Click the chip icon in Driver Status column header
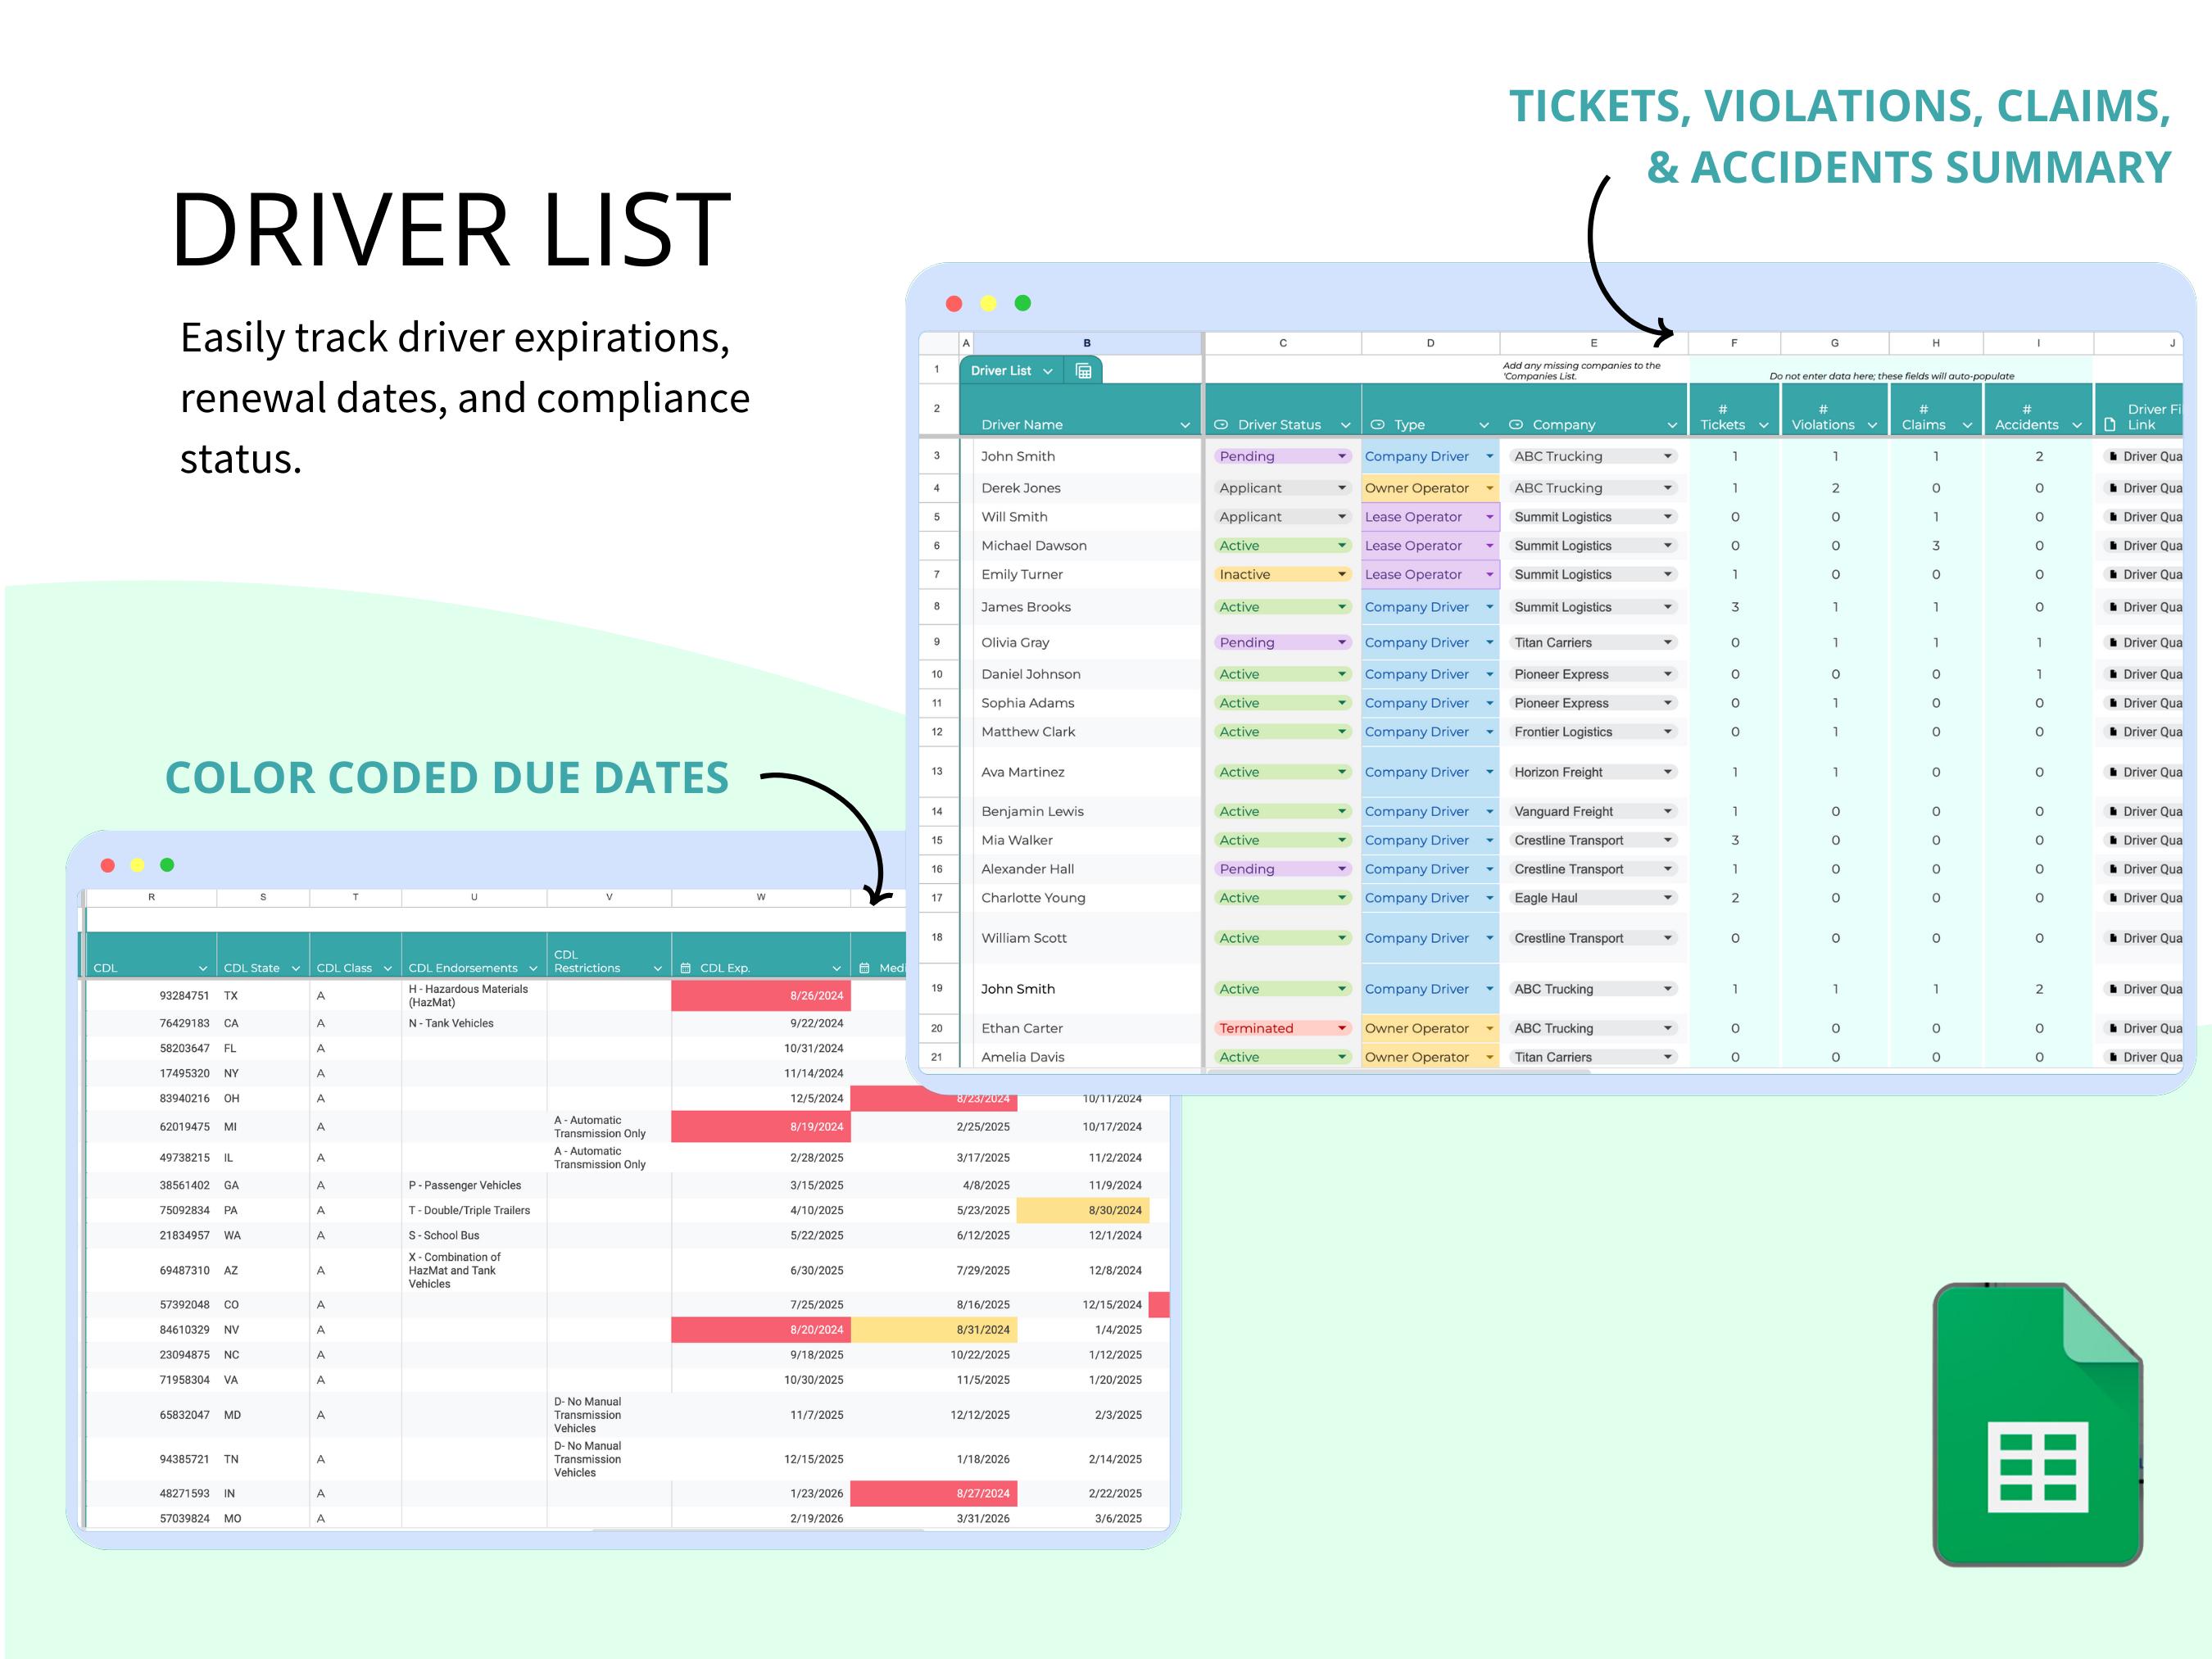This screenshot has height=1659, width=2212. [x=1222, y=424]
